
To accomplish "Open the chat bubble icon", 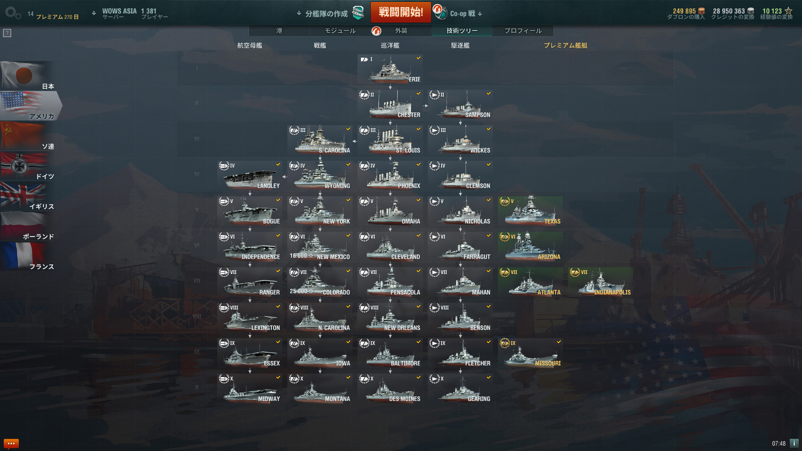I will (11, 443).
